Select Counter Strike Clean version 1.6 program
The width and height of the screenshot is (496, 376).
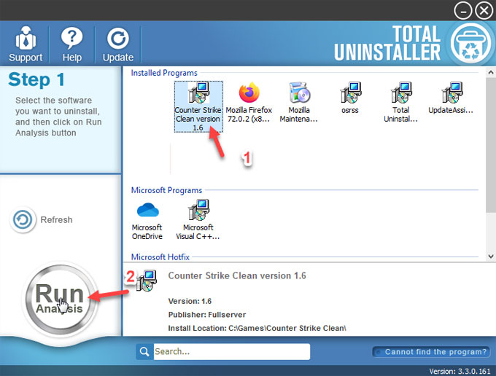198,106
